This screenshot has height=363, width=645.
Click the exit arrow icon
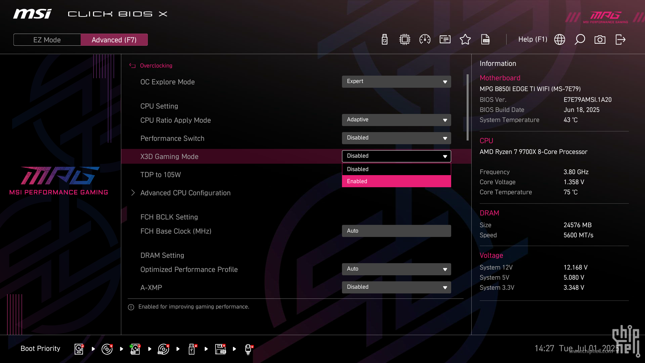point(620,39)
